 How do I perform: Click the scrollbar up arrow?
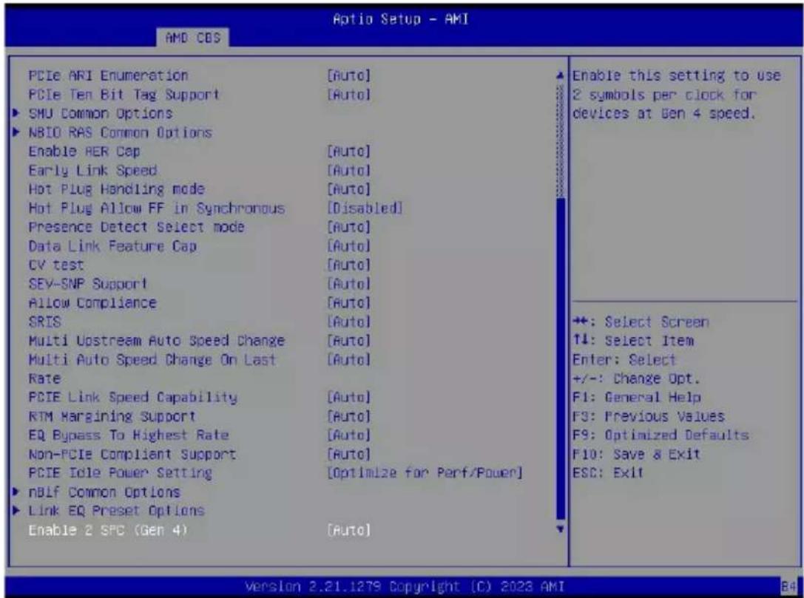561,75
